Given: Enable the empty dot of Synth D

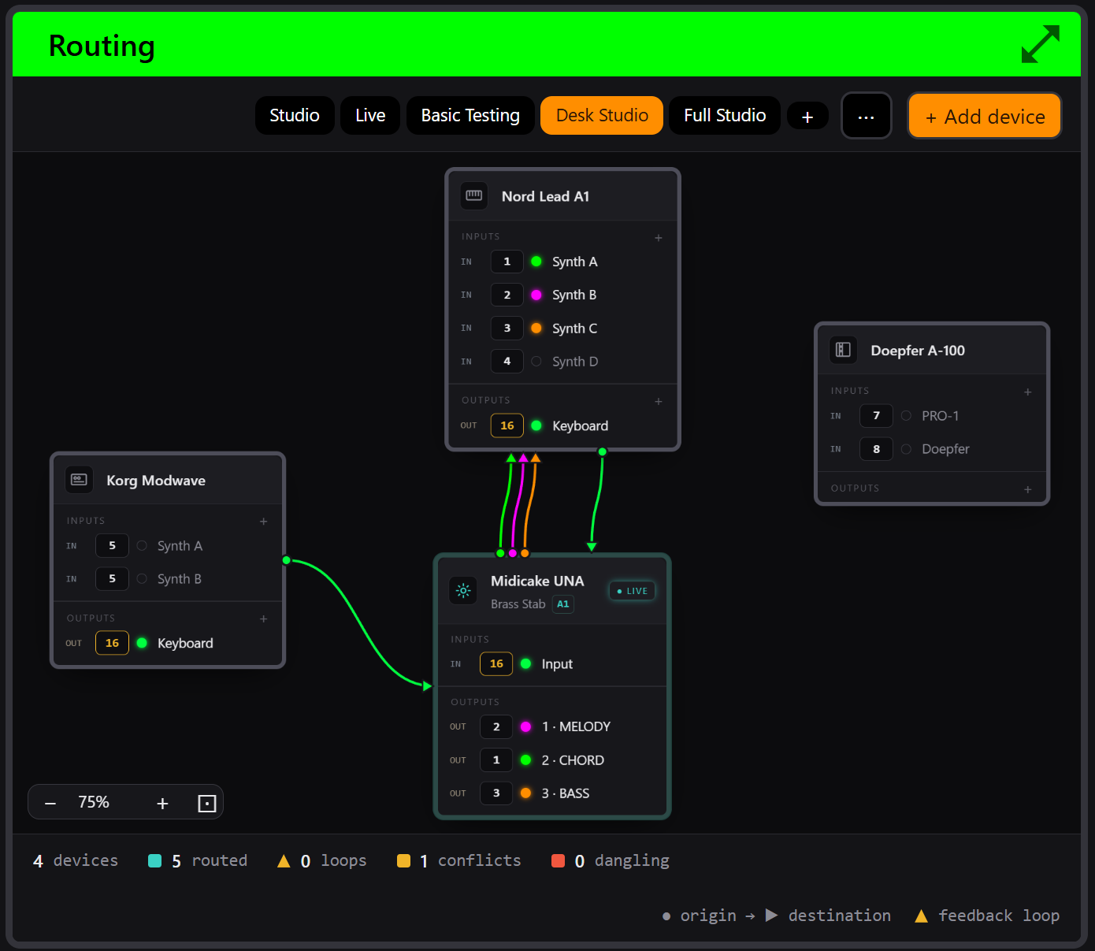Looking at the screenshot, I should coord(536,361).
